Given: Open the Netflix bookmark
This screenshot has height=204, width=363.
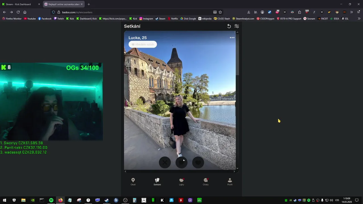Looking at the screenshot, I should pyautogui.click(x=173, y=19).
